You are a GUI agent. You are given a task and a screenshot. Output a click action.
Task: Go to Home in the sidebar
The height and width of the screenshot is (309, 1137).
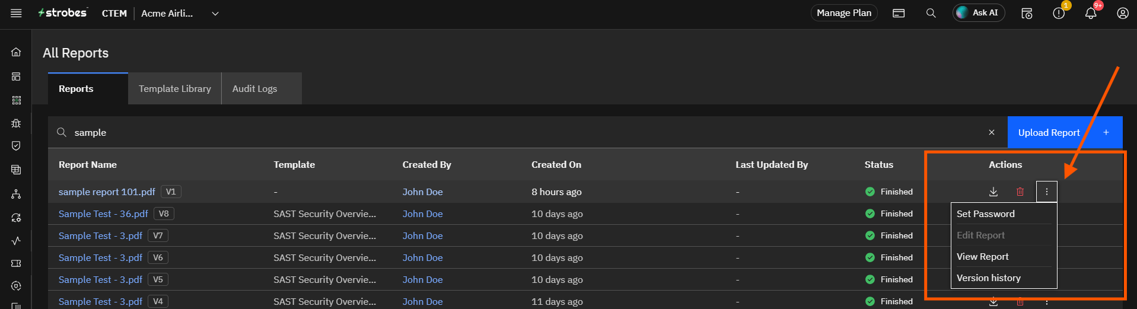pos(16,52)
